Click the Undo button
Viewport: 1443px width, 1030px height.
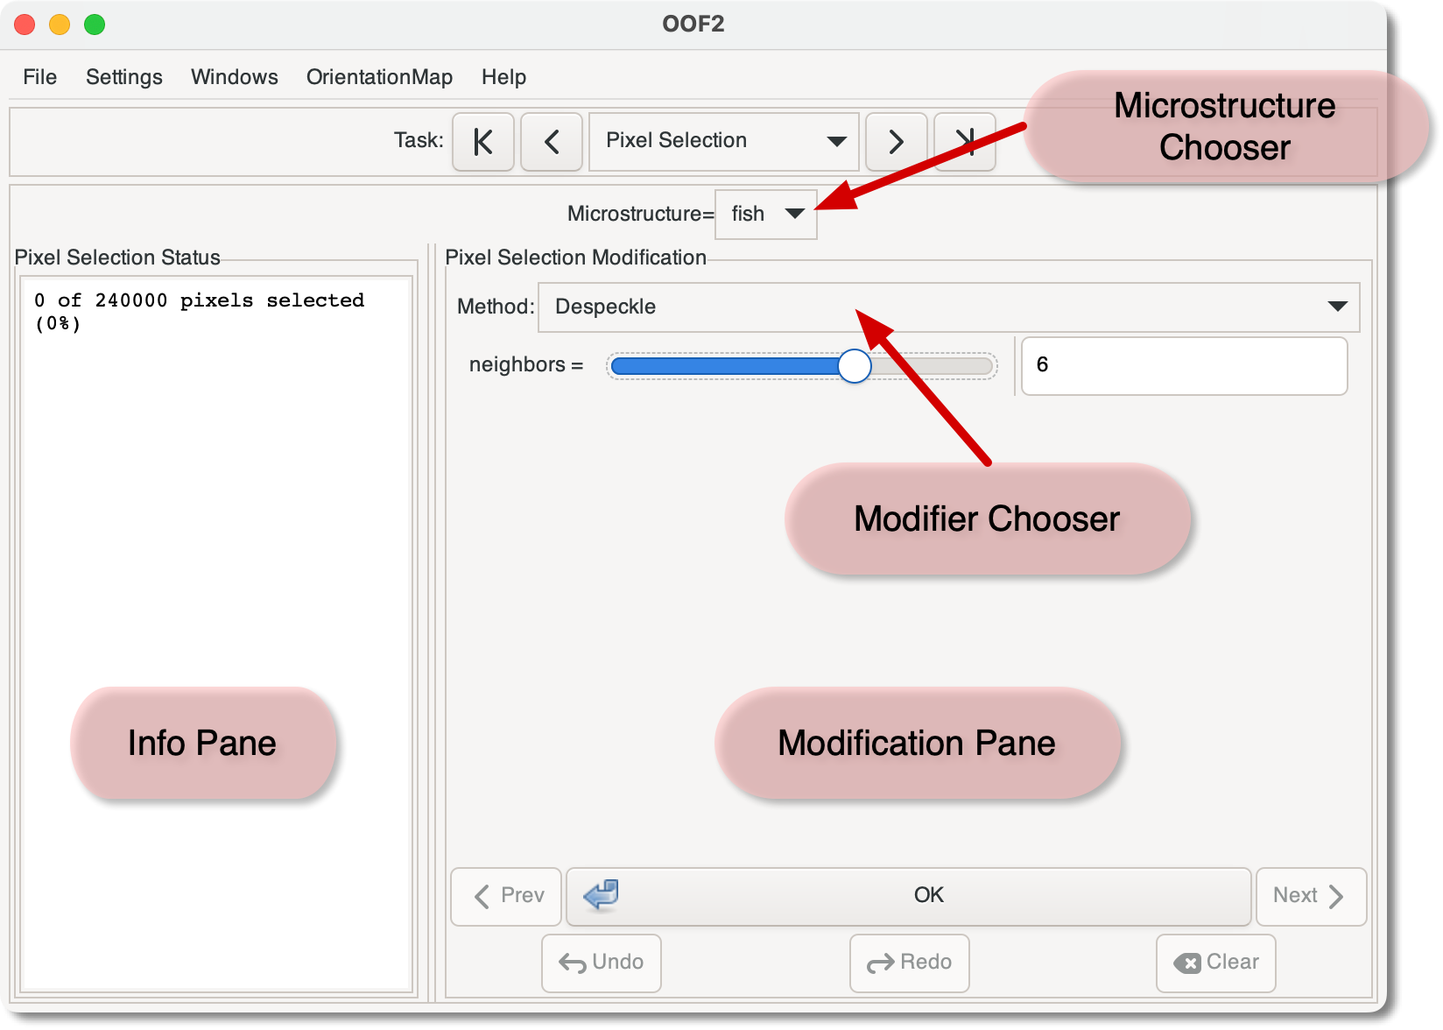(602, 963)
